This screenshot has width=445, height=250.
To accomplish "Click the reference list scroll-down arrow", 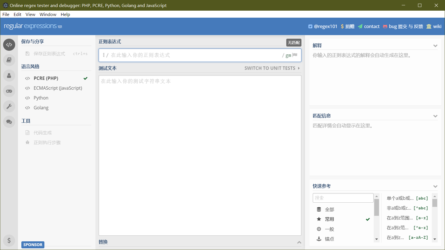I will tap(435, 239).
